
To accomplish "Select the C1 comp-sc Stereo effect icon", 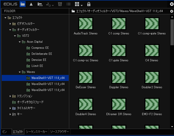I will [x=86, y=51].
